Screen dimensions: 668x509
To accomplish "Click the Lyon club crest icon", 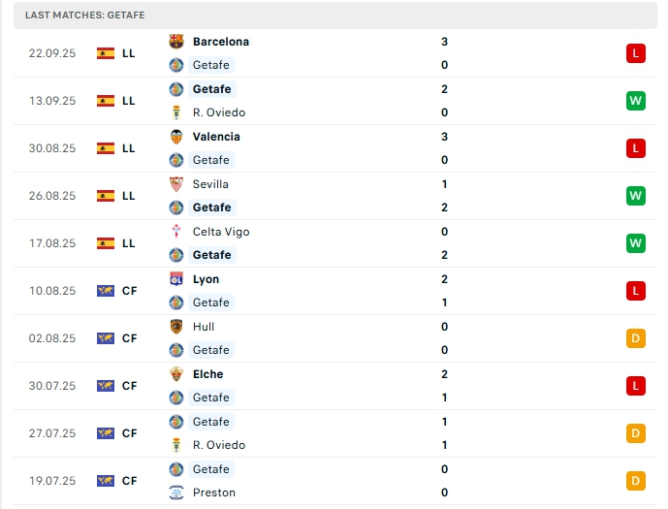I will coord(176,279).
